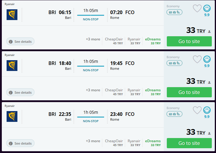
Task: Toggle heart on the 22:35 flight
Action: (x=197, y=110)
